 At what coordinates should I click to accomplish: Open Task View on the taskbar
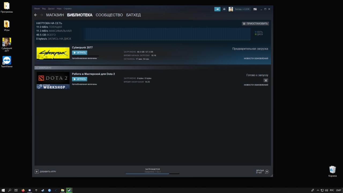coord(16,190)
